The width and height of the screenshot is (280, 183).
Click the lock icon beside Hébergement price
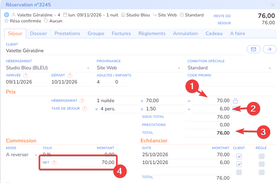(236, 100)
